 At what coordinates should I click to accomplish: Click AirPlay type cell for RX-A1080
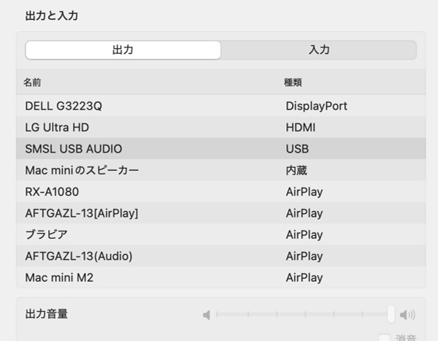coord(304,192)
